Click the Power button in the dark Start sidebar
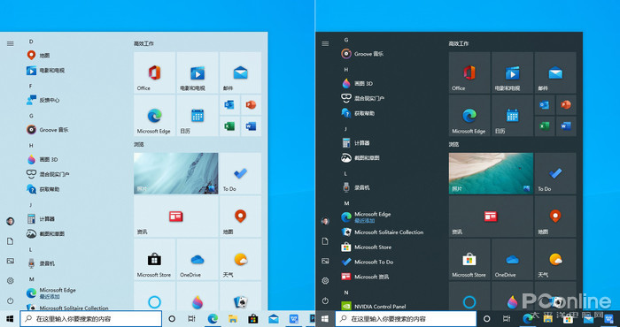The width and height of the screenshot is (620, 327). 325,300
